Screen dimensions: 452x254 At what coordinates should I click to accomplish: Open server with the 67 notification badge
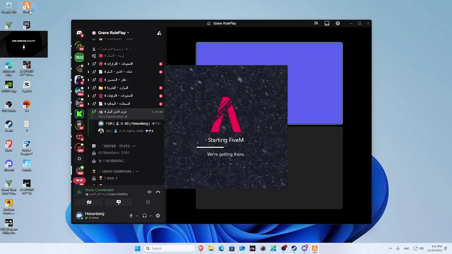(79, 125)
